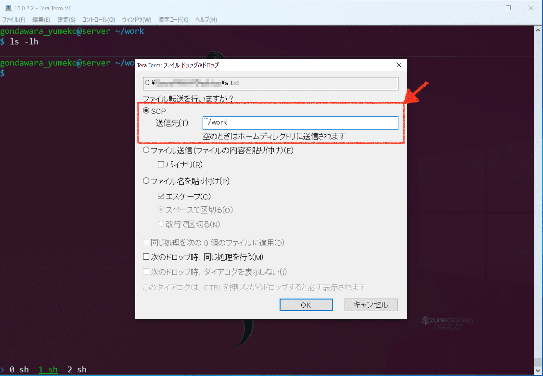Click the CTRL drop note at dialog bottom

pos(254,287)
